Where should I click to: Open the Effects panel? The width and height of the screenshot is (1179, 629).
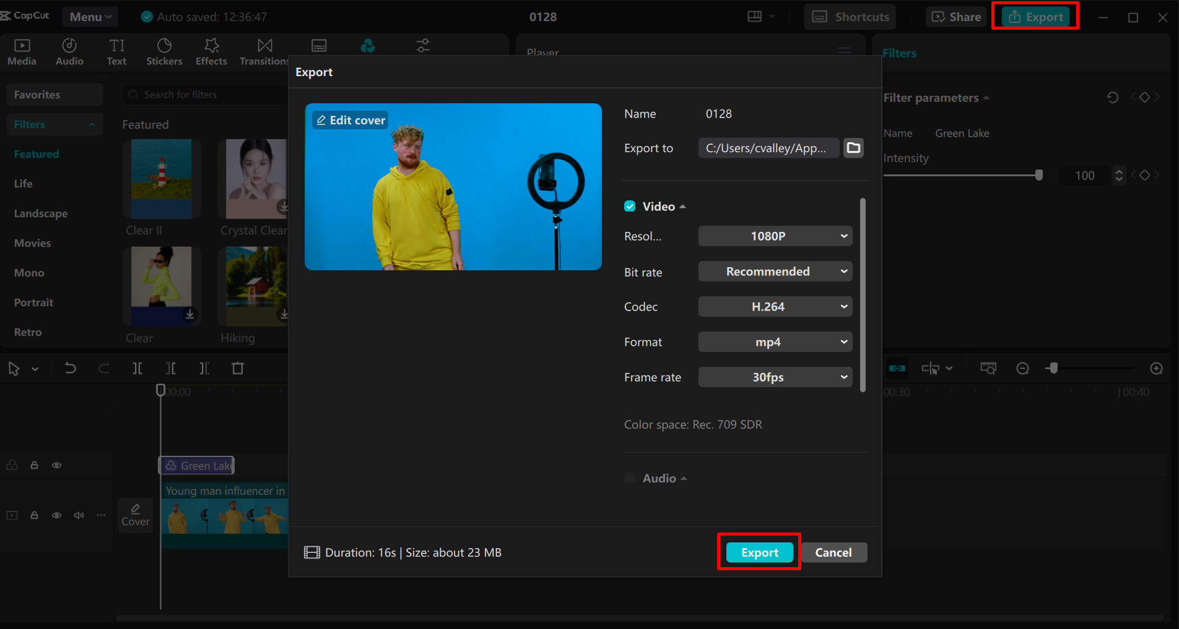pyautogui.click(x=211, y=52)
